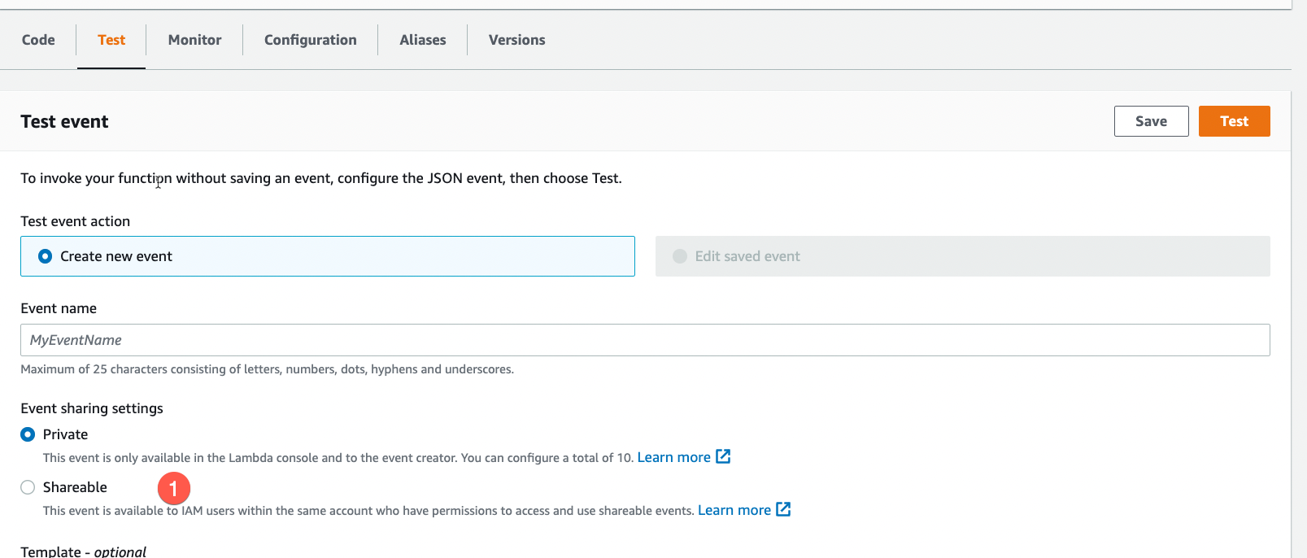Select Create new event option
The image size is (1307, 558).
pos(327,256)
